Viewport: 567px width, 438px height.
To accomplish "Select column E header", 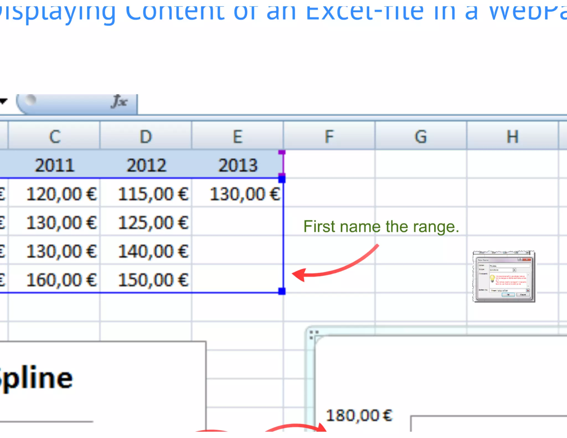I will (238, 136).
